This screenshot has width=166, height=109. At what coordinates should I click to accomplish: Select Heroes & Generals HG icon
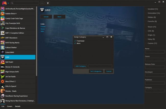(3, 67)
